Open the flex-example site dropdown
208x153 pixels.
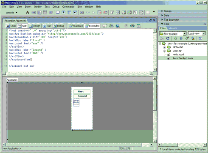[185, 33]
